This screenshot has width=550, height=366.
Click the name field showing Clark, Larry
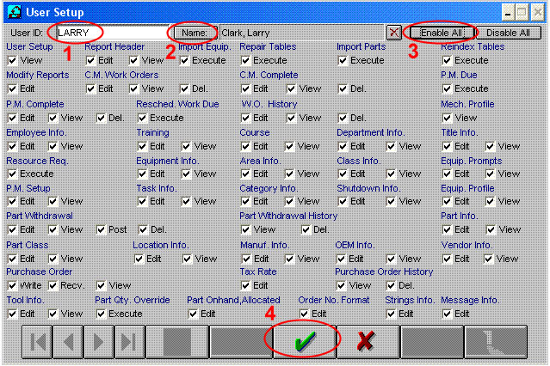click(301, 33)
